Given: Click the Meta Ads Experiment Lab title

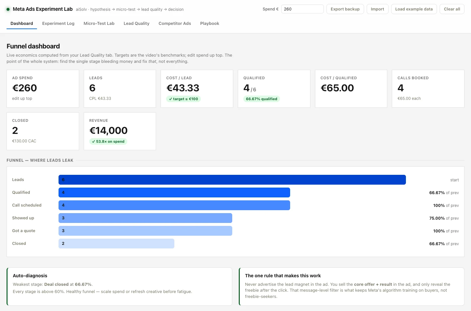Looking at the screenshot, I should (43, 9).
